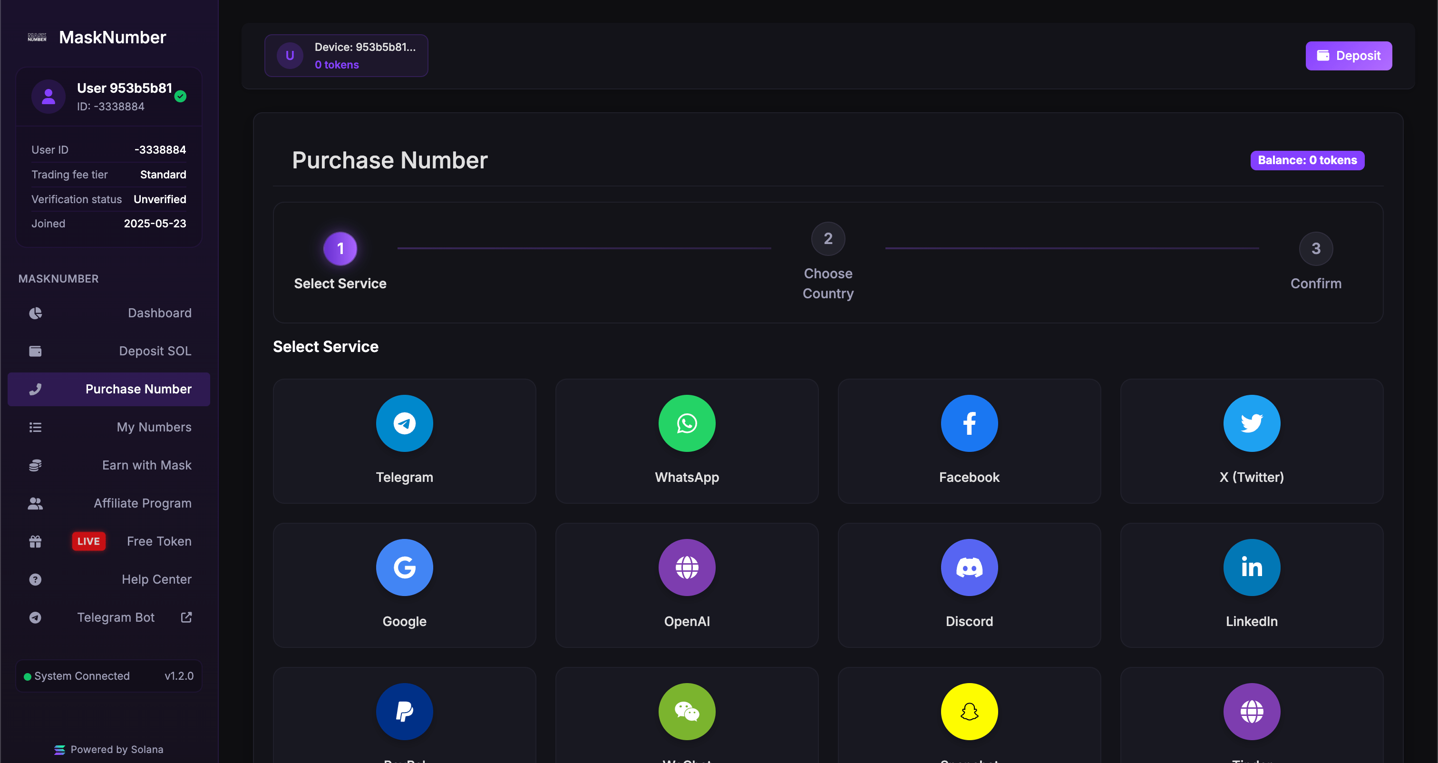The height and width of the screenshot is (763, 1438).
Task: Open the Telegram Bot link
Action: (109, 617)
